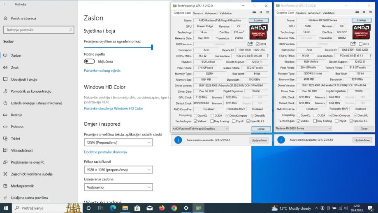This screenshot has width=378, height=213.
Task: Check the Ray Tracing box in Vega 8 window
Action: pos(212,121)
